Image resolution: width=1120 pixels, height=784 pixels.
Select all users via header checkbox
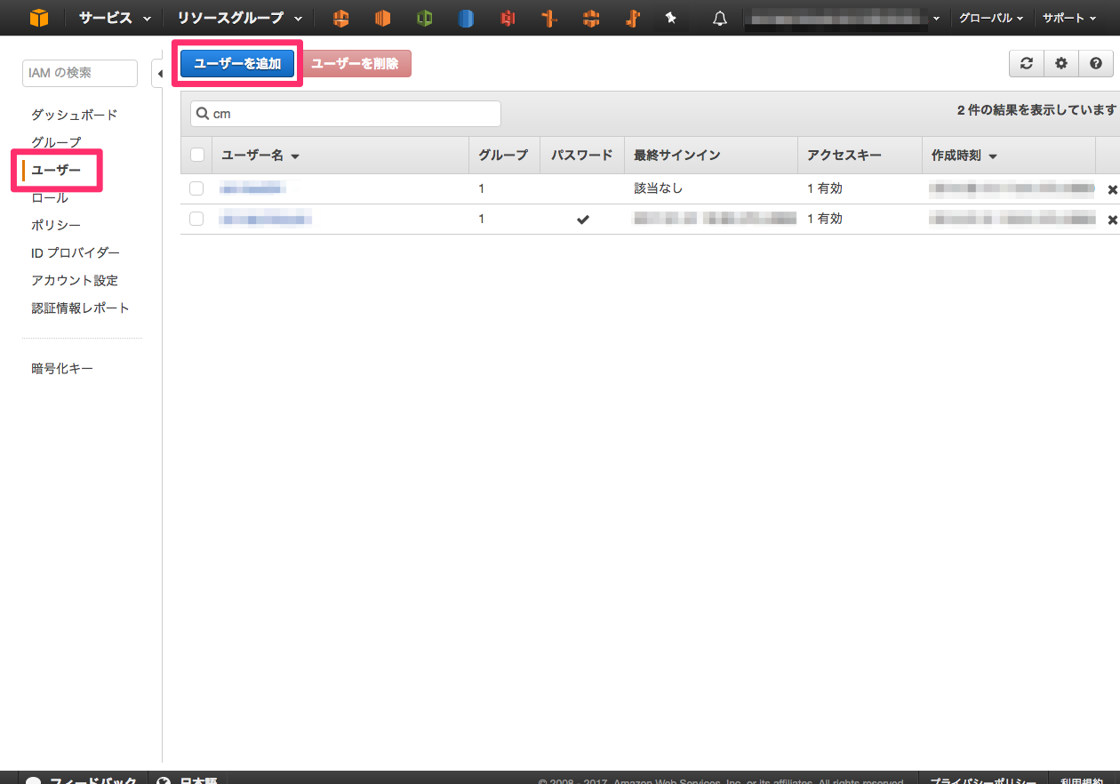point(196,155)
